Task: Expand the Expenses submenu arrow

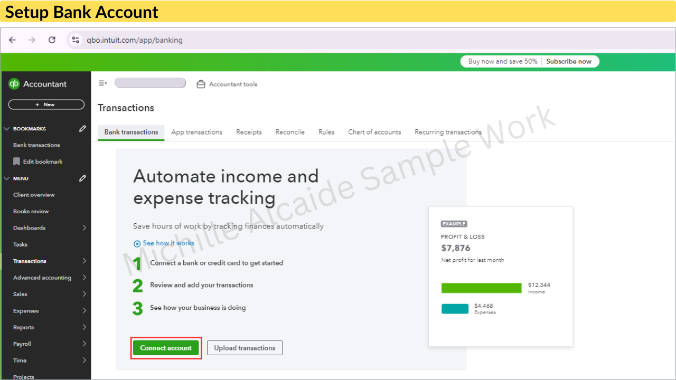Action: pos(84,311)
